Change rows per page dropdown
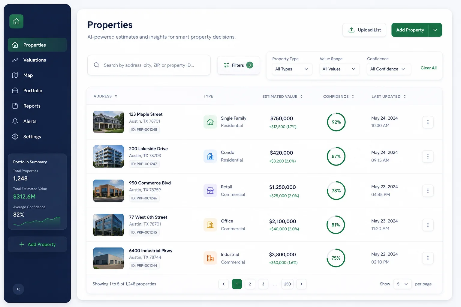Image resolution: width=461 pixels, height=307 pixels. pyautogui.click(x=402, y=284)
